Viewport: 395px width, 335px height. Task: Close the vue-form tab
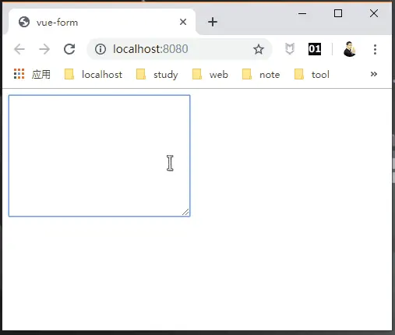pyautogui.click(x=183, y=22)
